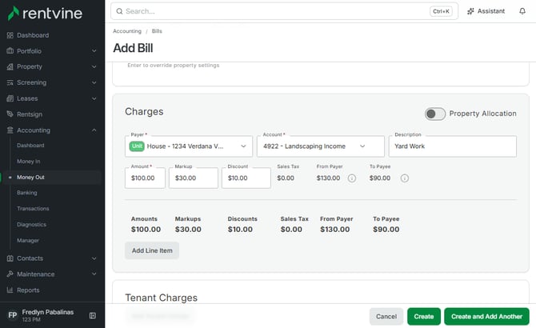Click the Rentsign pen icon

[x=10, y=114]
